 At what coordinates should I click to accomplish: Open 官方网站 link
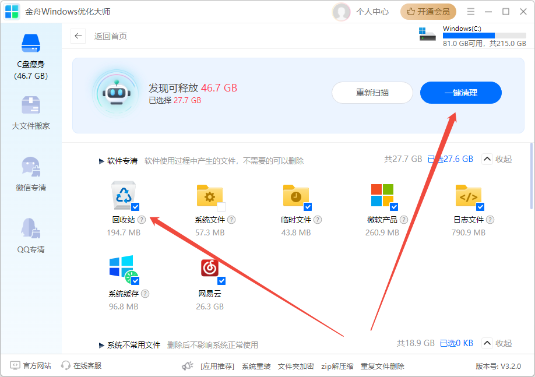coord(31,366)
